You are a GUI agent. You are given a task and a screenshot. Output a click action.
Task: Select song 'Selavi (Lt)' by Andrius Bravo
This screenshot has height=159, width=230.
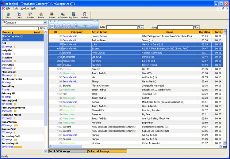point(136,40)
